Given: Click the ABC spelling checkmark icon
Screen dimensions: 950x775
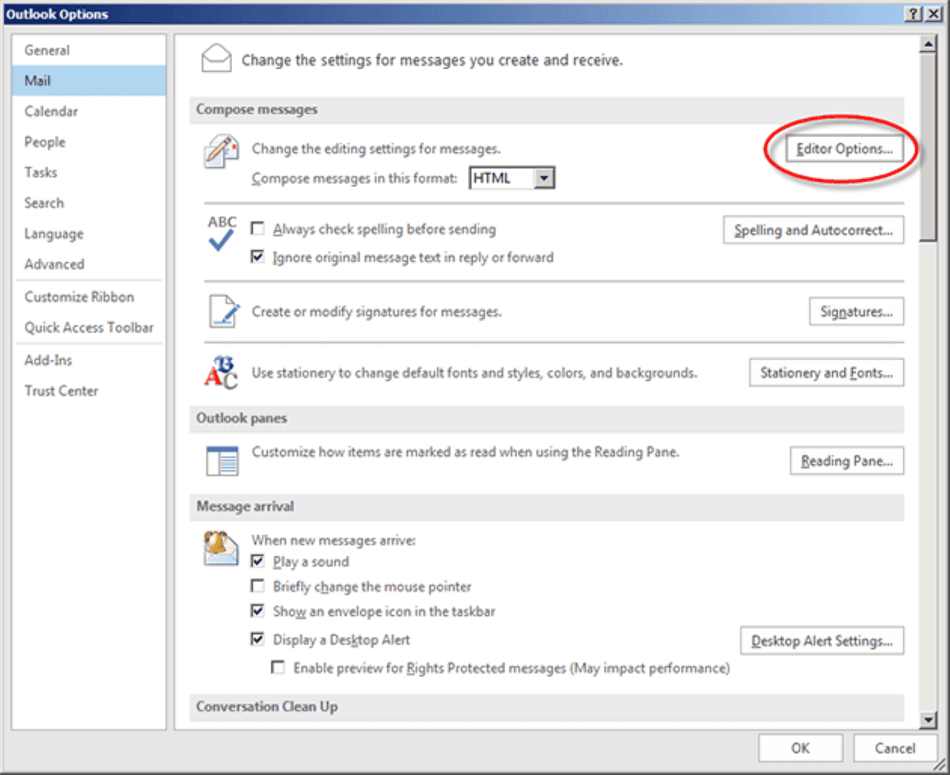Looking at the screenshot, I should (x=222, y=234).
